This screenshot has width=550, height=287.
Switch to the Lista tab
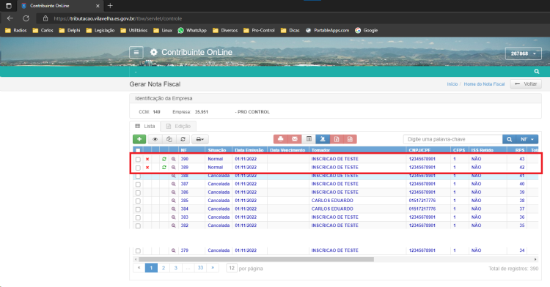tap(145, 126)
